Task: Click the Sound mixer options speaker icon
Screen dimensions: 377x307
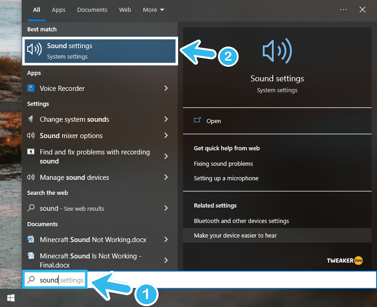Action: click(31, 135)
